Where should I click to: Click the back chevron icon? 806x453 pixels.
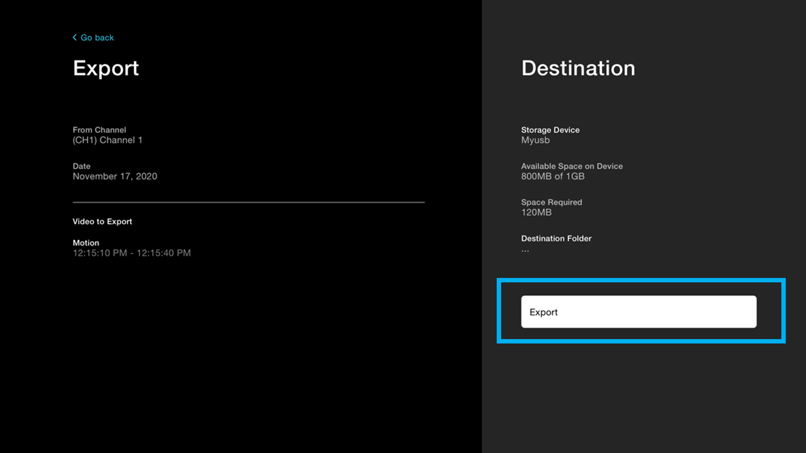[x=75, y=37]
